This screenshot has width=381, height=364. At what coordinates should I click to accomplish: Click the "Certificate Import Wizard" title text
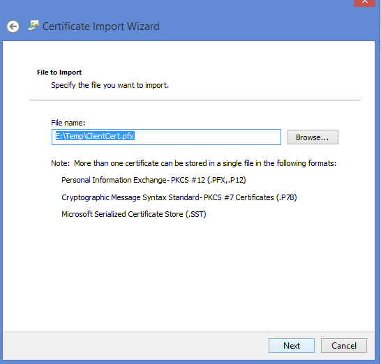tap(101, 26)
